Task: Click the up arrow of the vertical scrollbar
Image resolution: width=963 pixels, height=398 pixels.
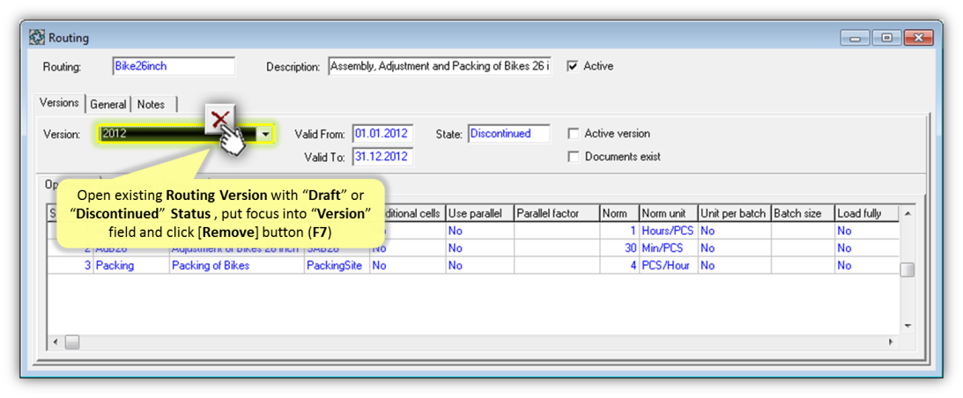Action: [x=907, y=212]
